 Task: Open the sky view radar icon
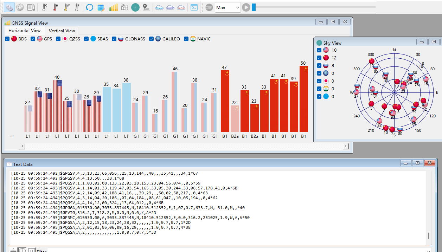click(x=135, y=7)
